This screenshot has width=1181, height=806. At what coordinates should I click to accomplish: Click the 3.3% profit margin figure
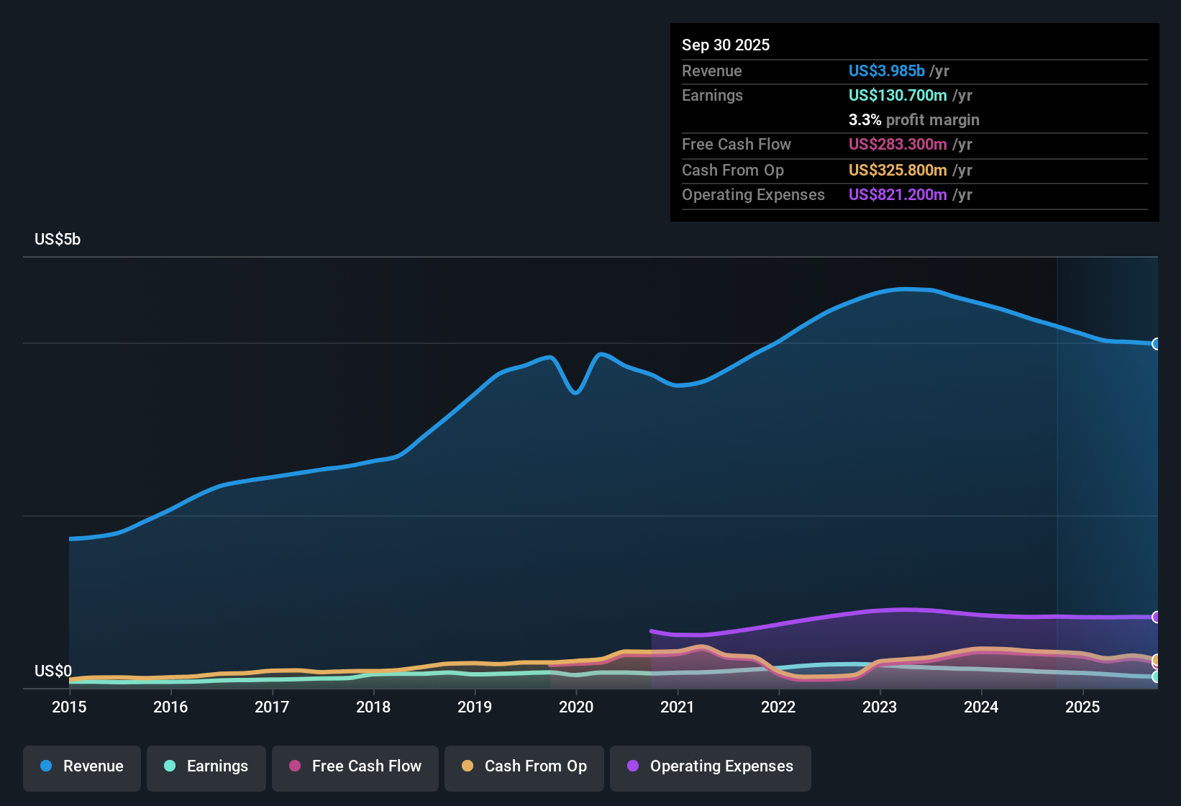(864, 119)
